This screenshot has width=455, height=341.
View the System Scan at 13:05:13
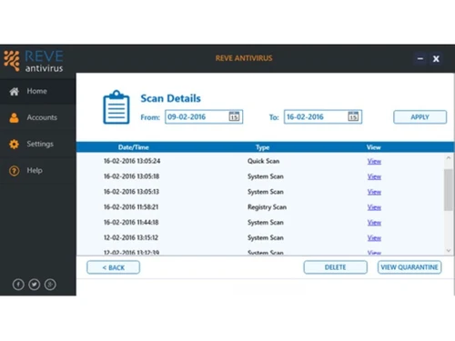click(374, 192)
